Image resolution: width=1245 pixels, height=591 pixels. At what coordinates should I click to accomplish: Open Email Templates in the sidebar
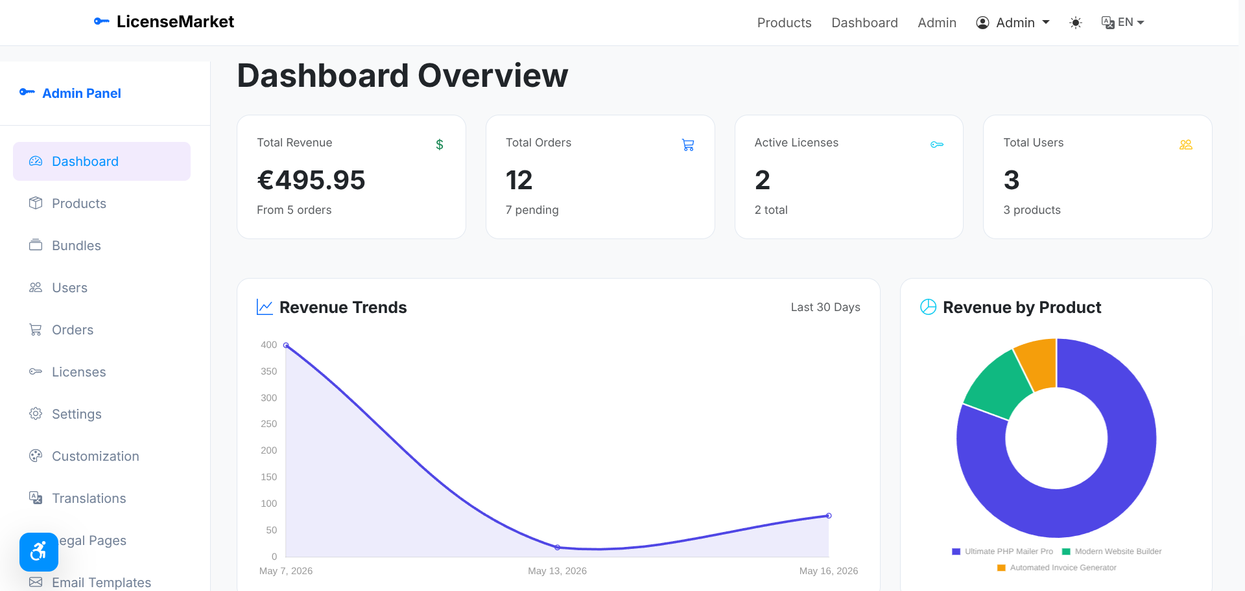pyautogui.click(x=102, y=583)
